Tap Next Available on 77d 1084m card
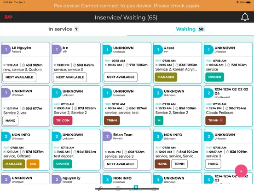This screenshot has width=254, height=191. [121, 77]
